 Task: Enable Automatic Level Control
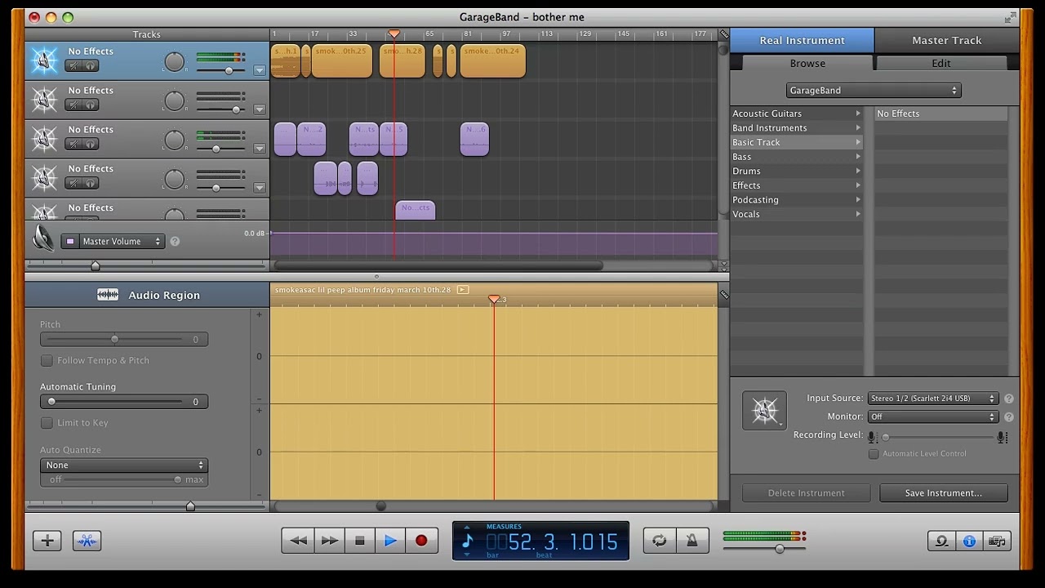point(874,454)
